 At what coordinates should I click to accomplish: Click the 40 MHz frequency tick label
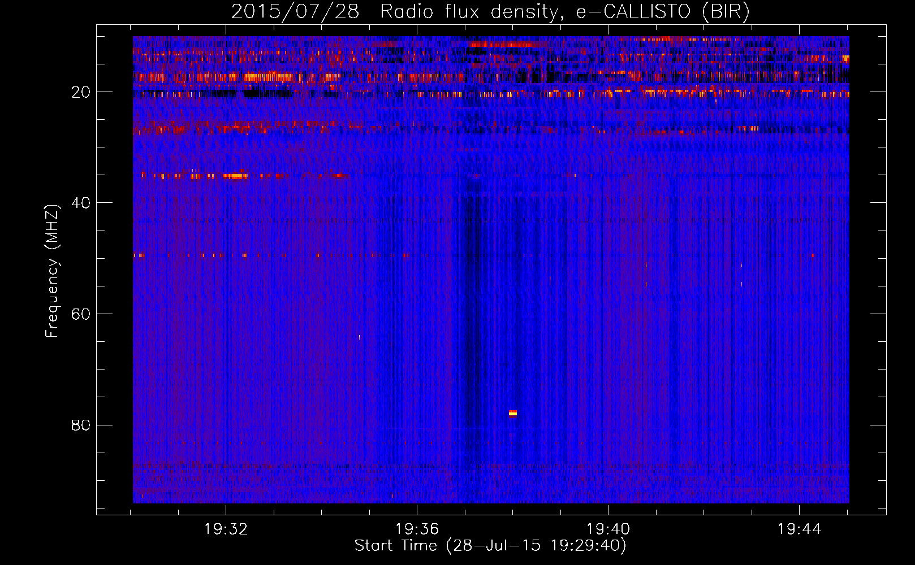tap(81, 203)
